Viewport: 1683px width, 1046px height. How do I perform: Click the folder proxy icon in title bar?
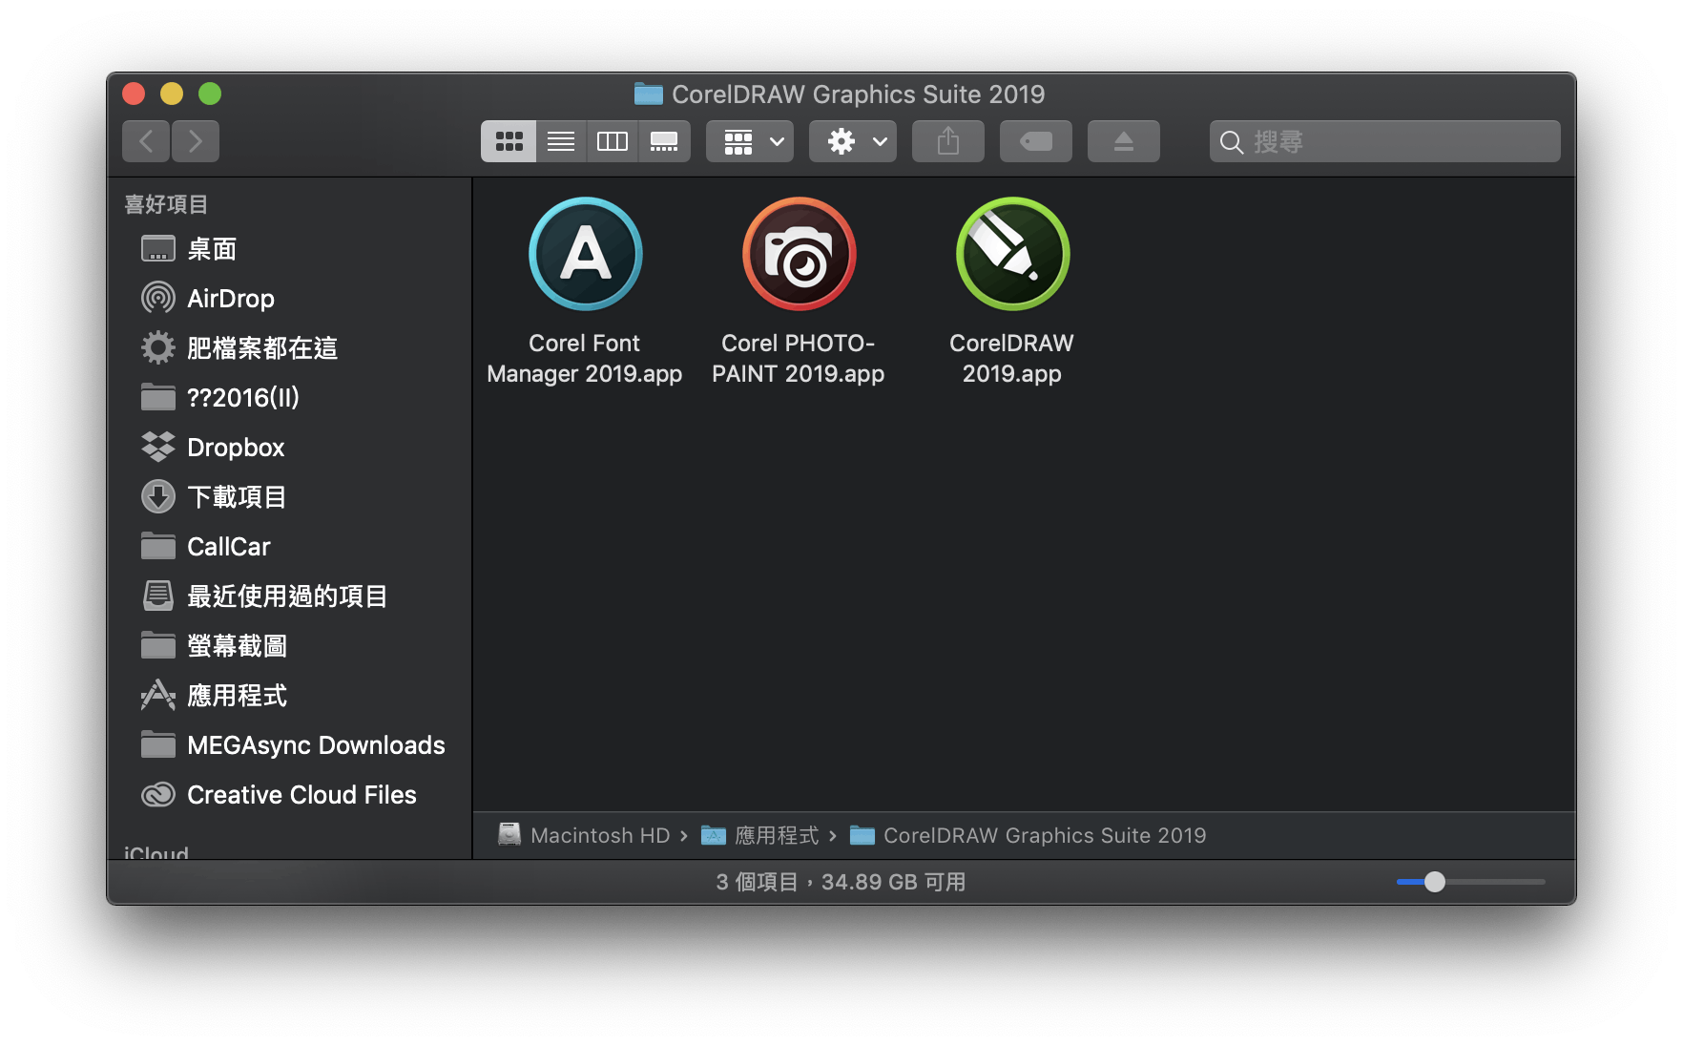649,94
